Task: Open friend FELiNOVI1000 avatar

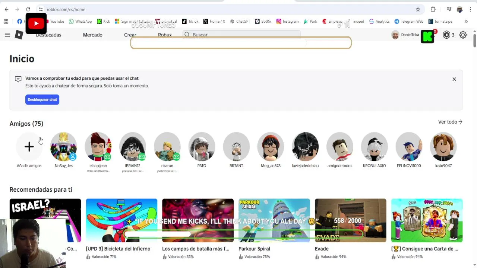Action: click(409, 147)
